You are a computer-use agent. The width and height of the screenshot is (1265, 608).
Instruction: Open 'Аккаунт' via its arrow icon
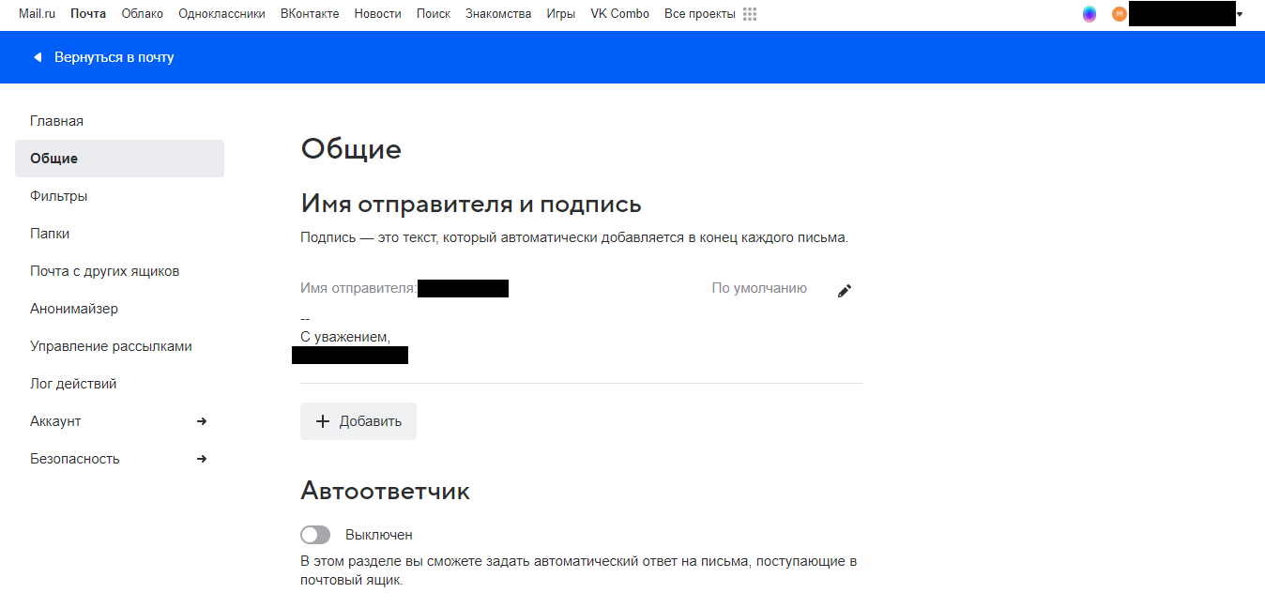tap(202, 421)
